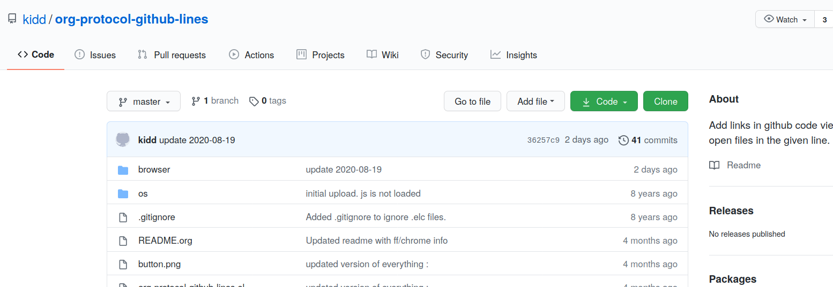Image resolution: width=833 pixels, height=287 pixels.
Task: Open the README.org file
Action: 165,241
